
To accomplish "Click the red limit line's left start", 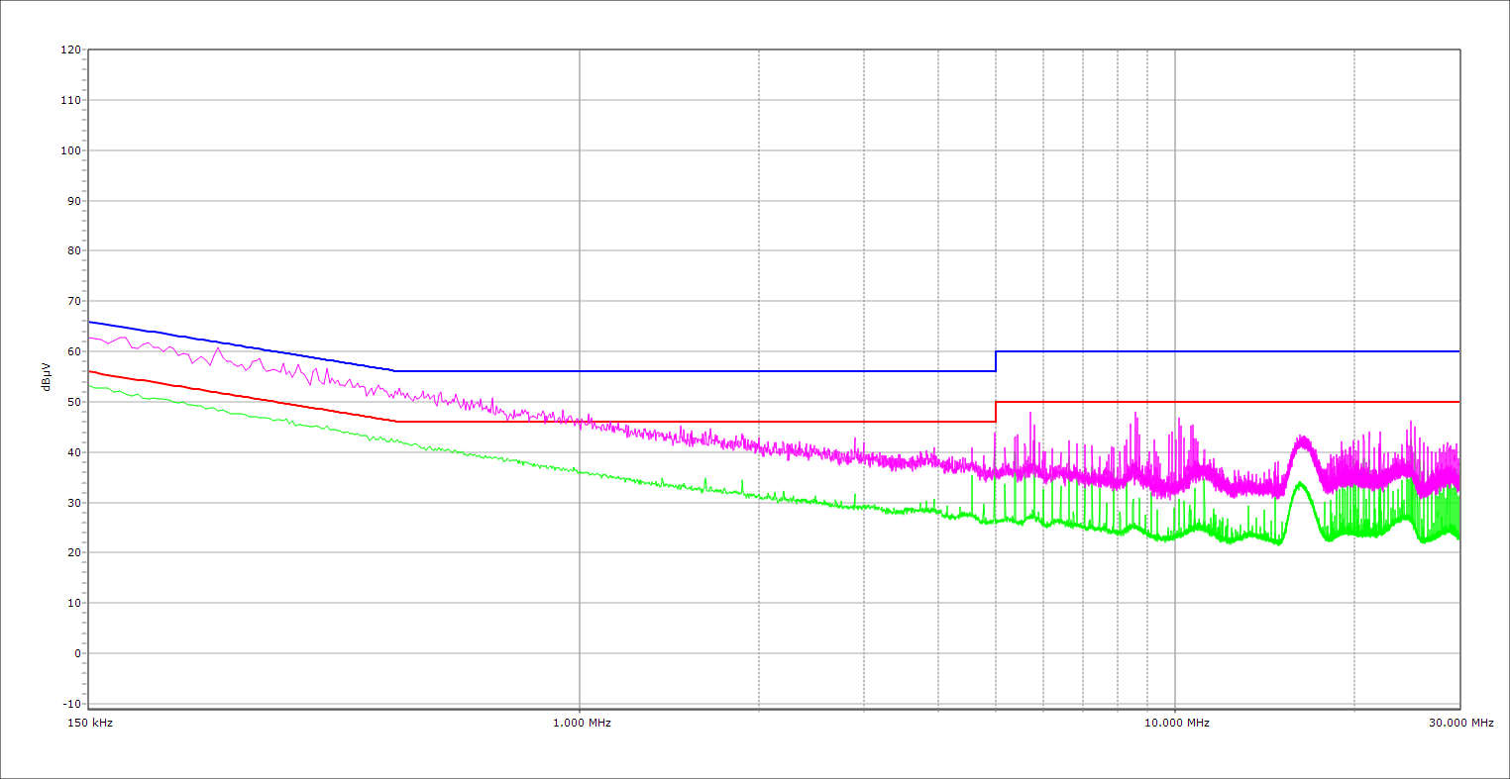I will tap(90, 371).
